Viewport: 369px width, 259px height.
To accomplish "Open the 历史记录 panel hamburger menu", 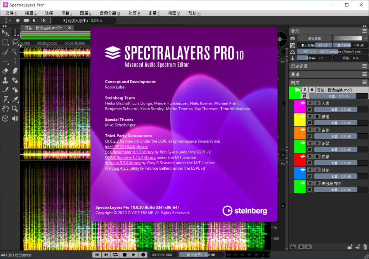I will tap(365, 66).
